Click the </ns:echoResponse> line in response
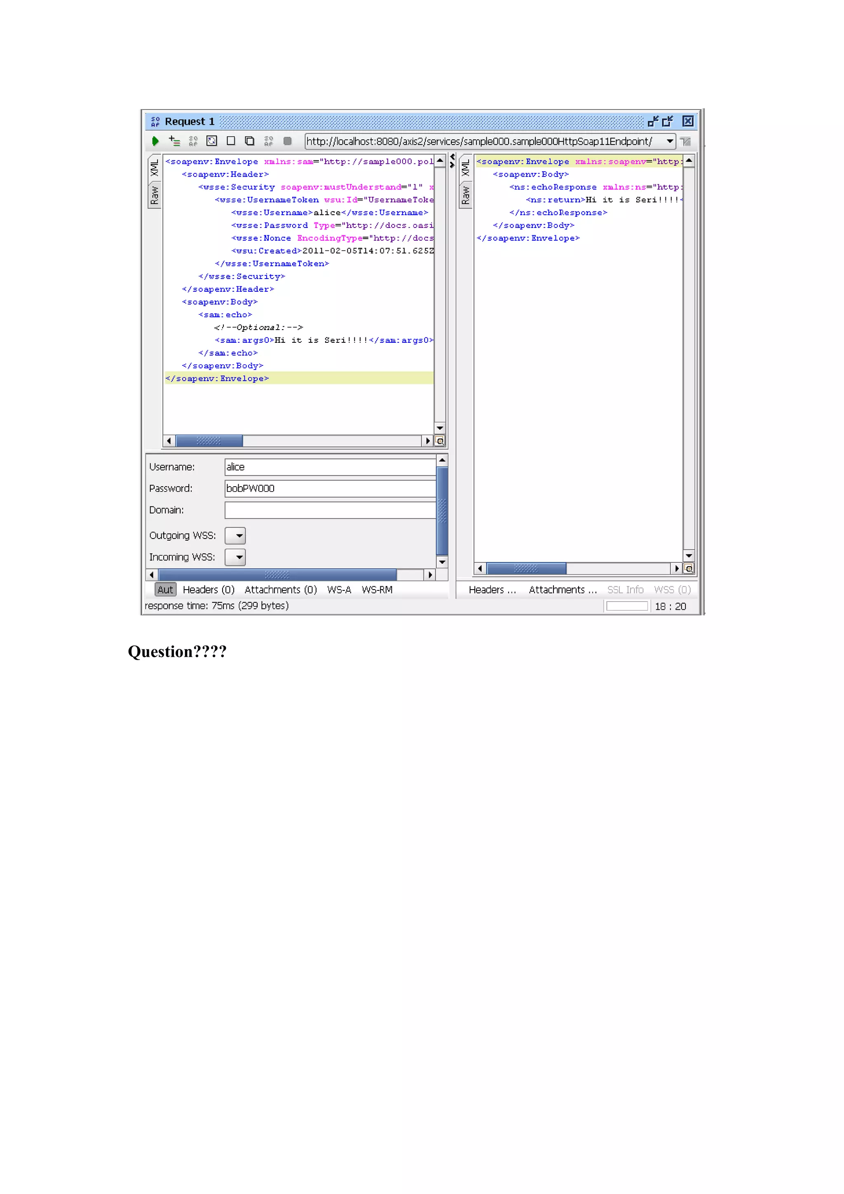Screen dimensions: 844x1194 point(558,213)
